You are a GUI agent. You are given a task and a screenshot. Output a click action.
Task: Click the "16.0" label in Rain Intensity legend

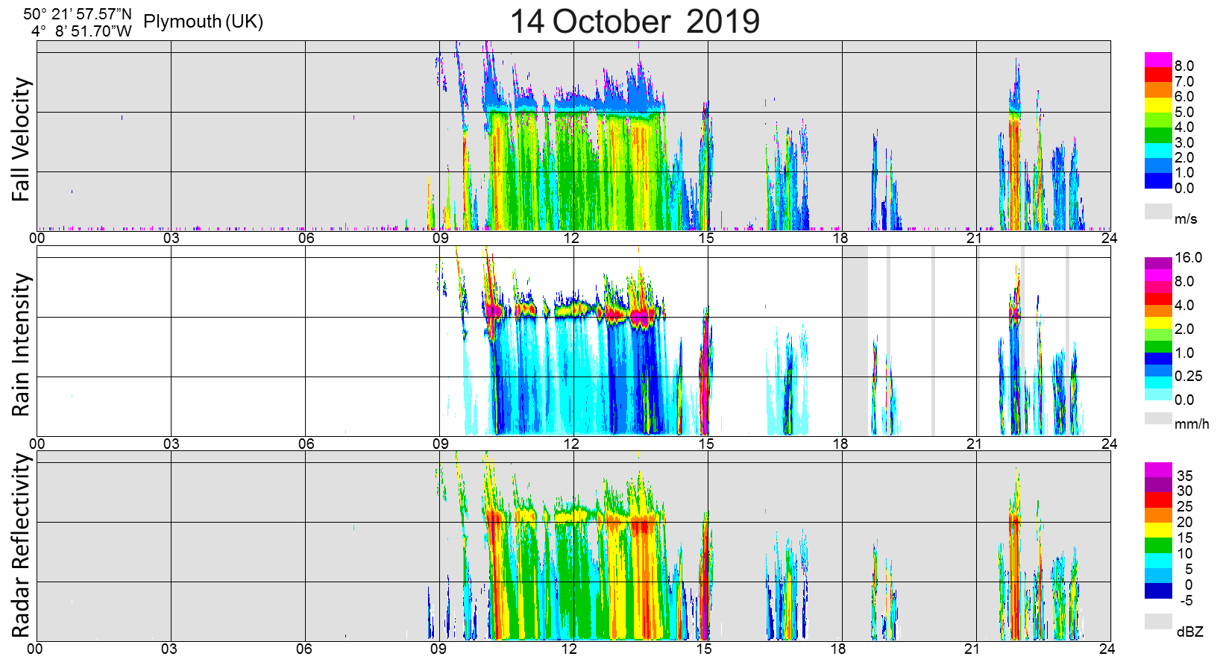pyautogui.click(x=1189, y=258)
